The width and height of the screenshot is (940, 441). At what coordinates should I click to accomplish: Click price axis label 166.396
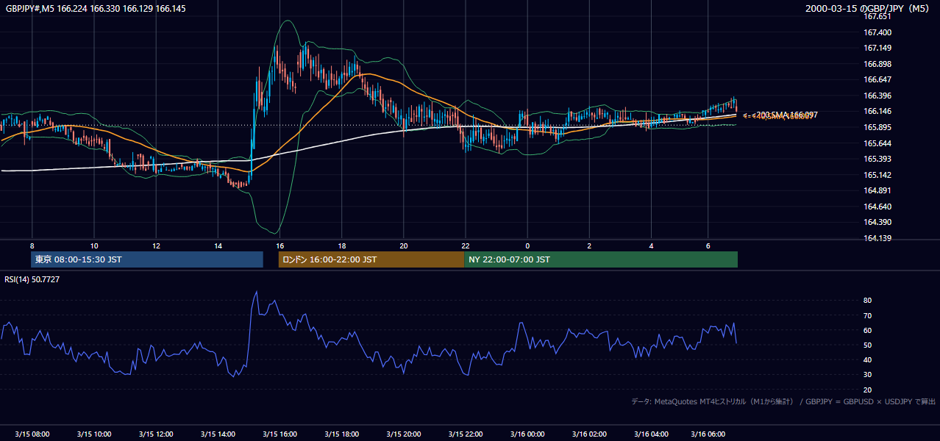877,96
